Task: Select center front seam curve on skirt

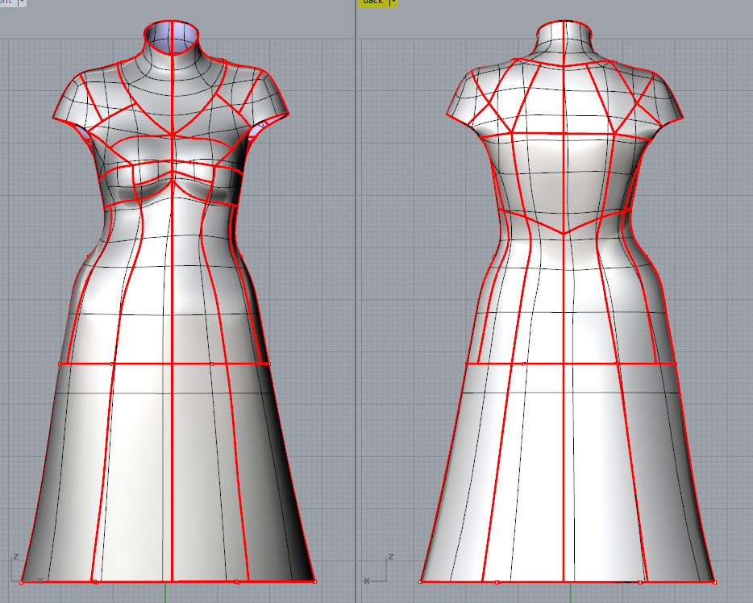Action: [x=173, y=468]
